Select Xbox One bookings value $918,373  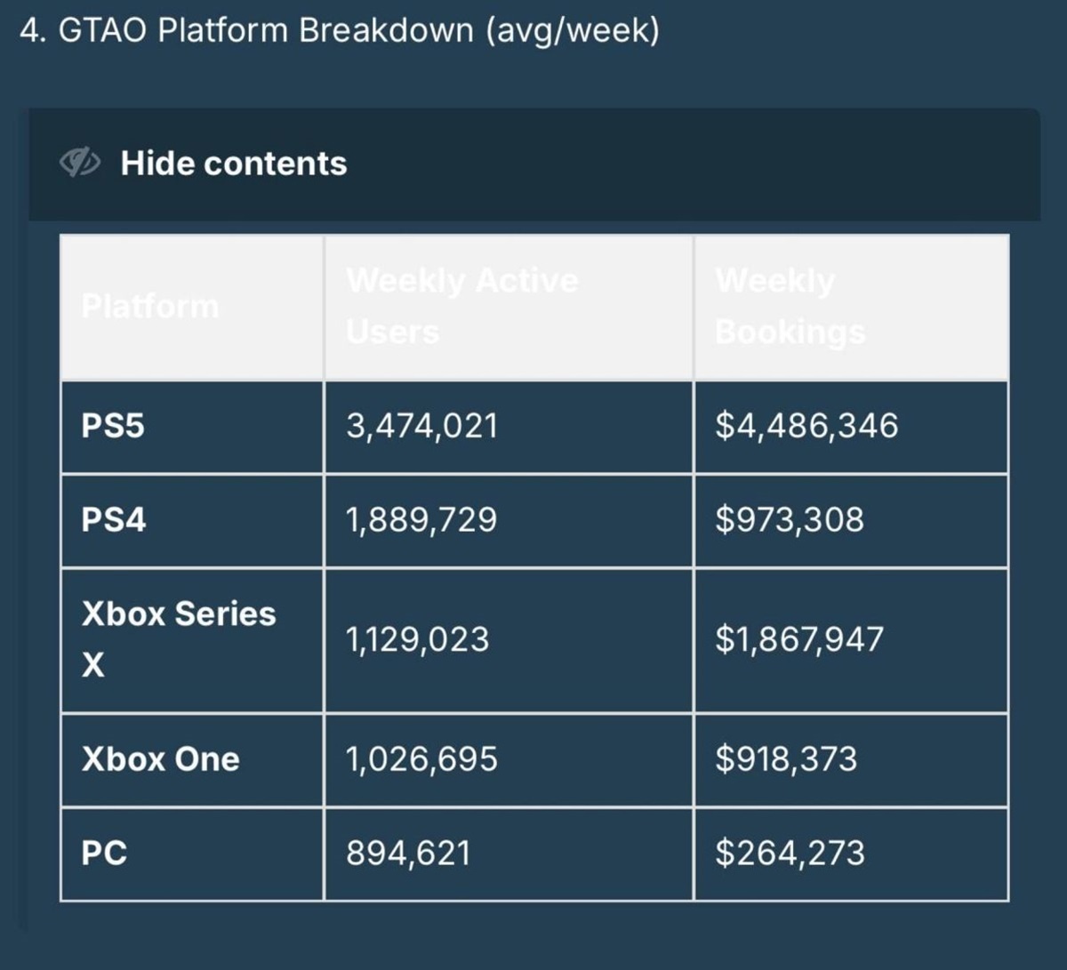[782, 759]
